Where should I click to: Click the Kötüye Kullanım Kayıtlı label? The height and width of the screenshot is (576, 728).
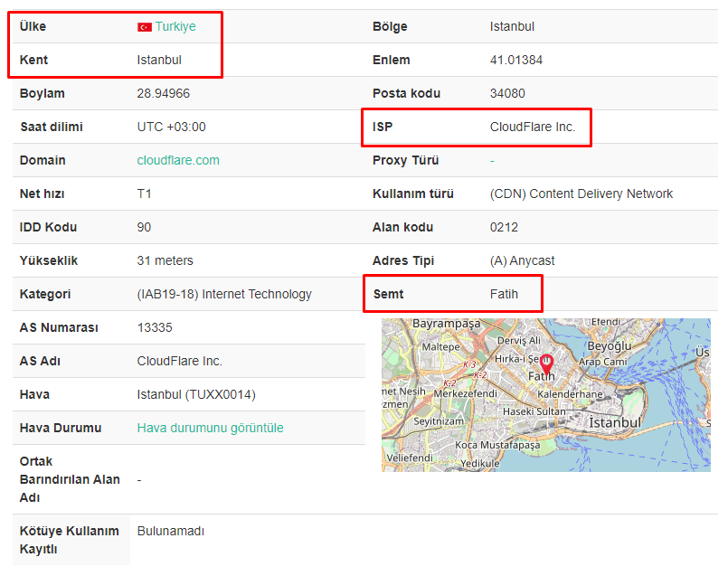(x=69, y=539)
